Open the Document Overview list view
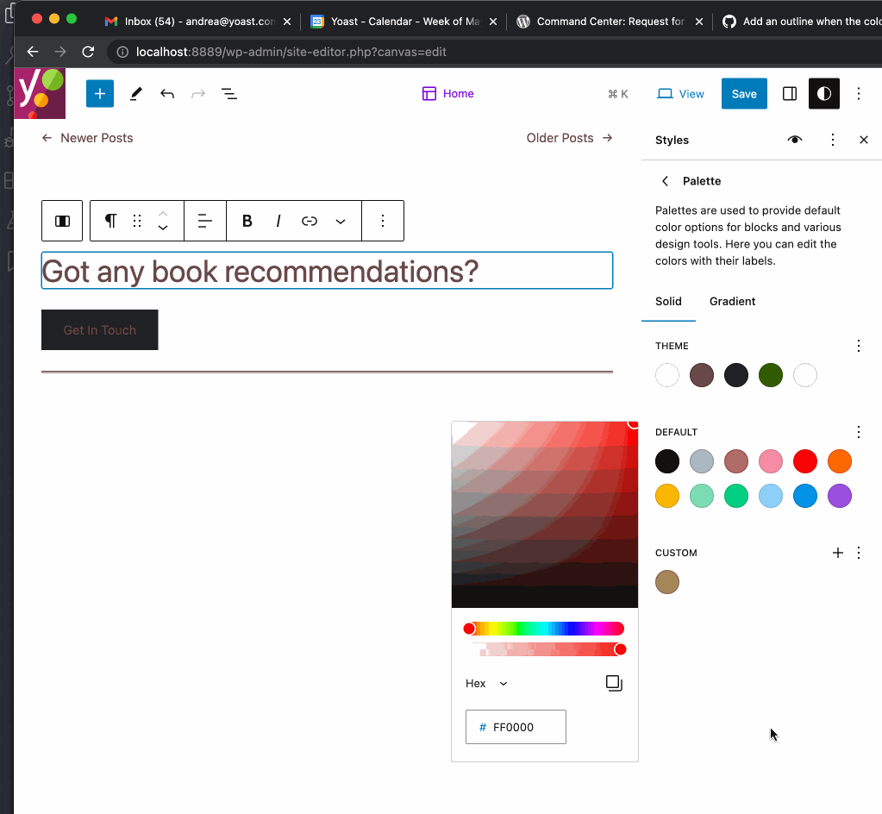 click(x=228, y=93)
